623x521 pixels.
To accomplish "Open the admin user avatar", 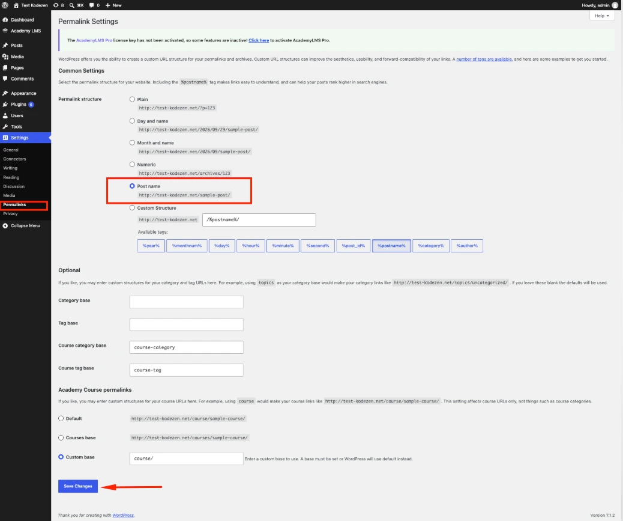I will point(615,5).
